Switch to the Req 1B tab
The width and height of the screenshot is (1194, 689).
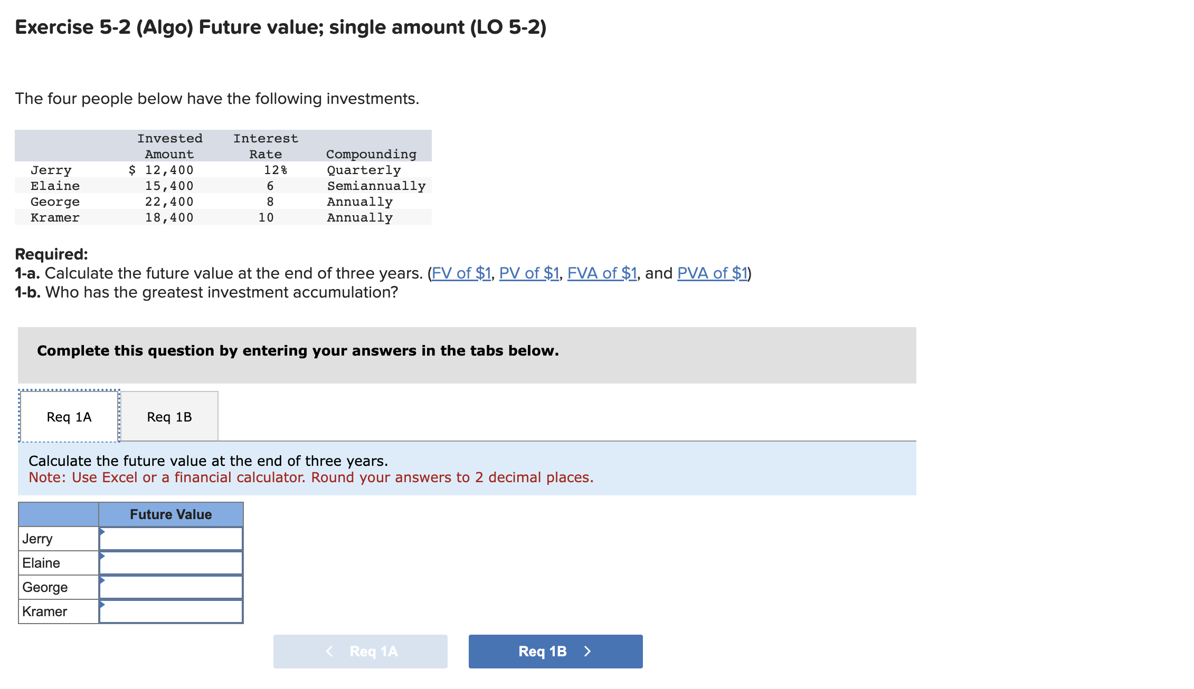(169, 416)
